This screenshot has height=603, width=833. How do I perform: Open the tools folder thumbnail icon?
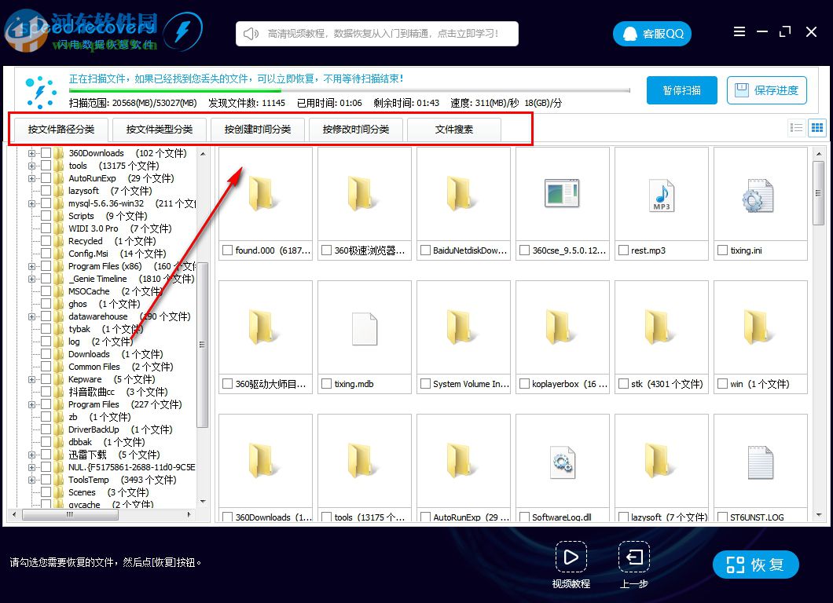coord(361,461)
